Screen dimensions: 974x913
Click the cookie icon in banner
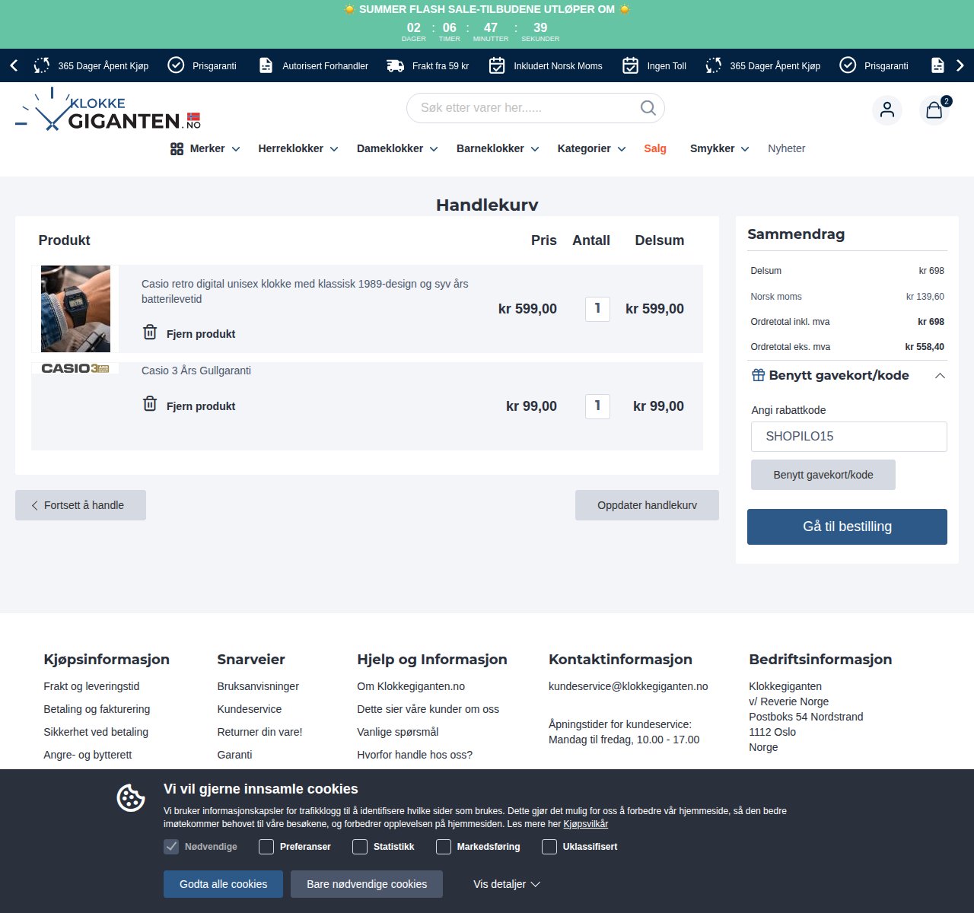pyautogui.click(x=131, y=797)
